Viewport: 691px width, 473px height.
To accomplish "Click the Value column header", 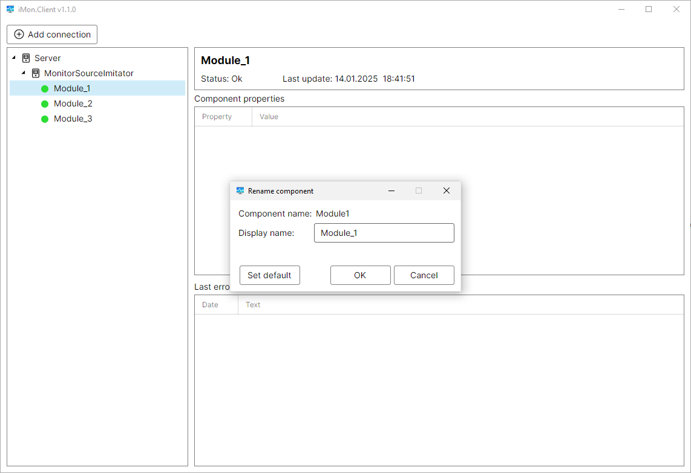I will click(269, 117).
